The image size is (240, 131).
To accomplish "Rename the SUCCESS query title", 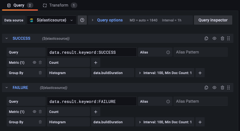I will tap(22, 38).
